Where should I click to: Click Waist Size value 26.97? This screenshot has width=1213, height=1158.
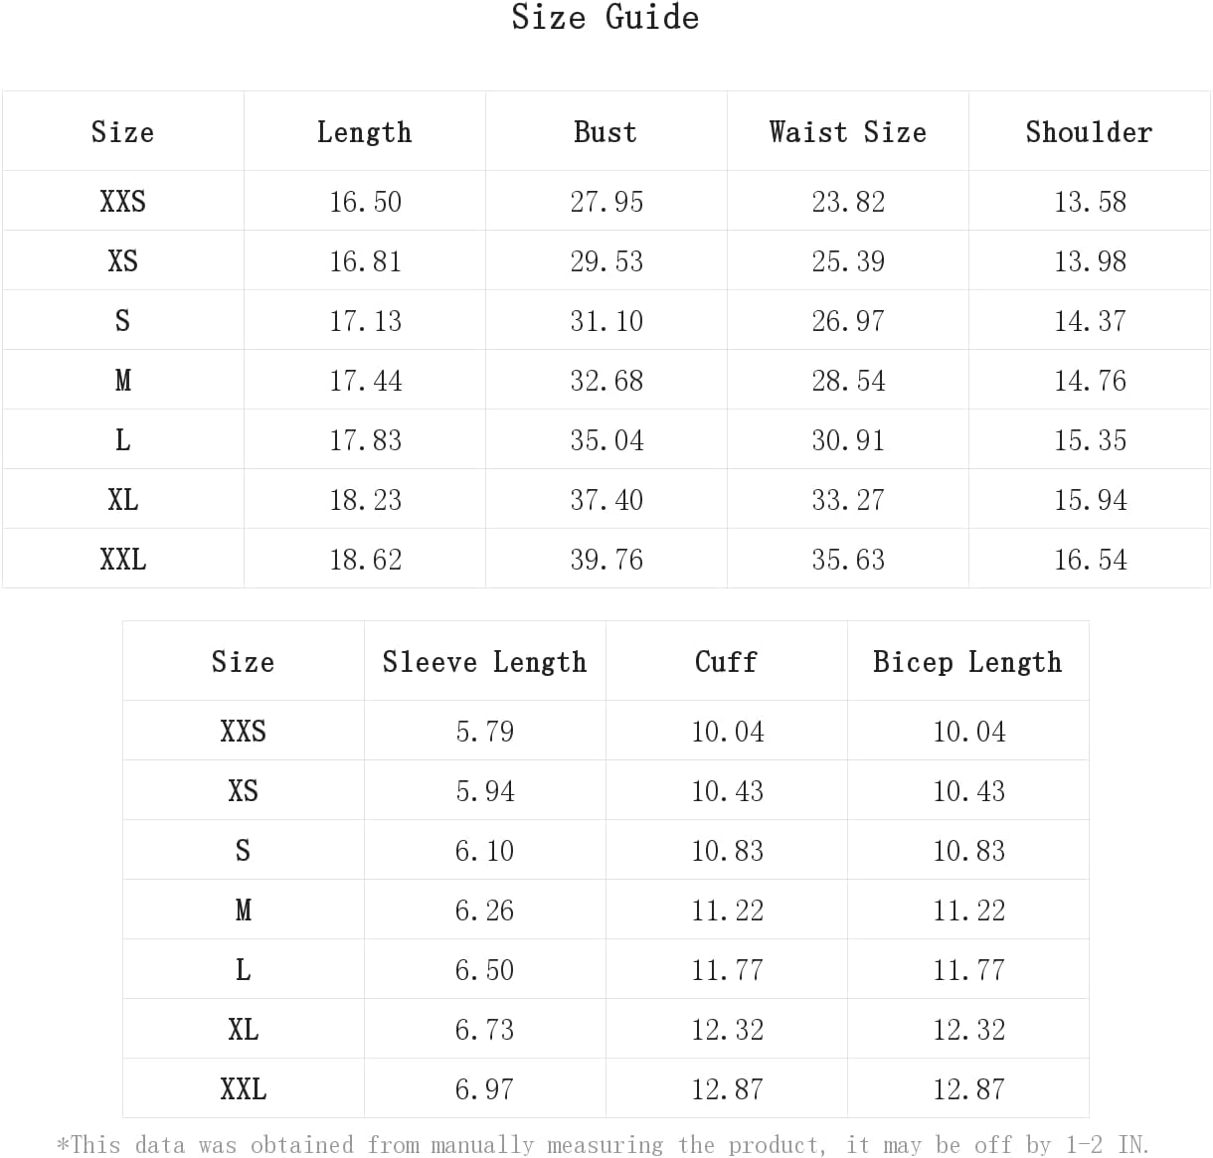click(848, 321)
